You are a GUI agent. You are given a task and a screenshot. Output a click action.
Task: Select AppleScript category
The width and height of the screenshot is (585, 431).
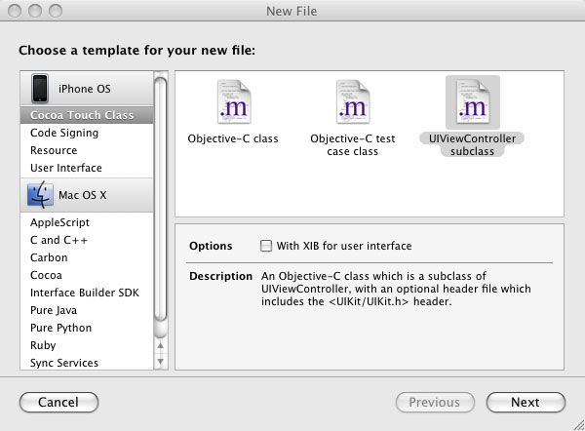tap(87, 222)
